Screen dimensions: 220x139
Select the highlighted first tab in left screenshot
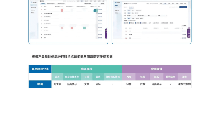(x=43, y=4)
